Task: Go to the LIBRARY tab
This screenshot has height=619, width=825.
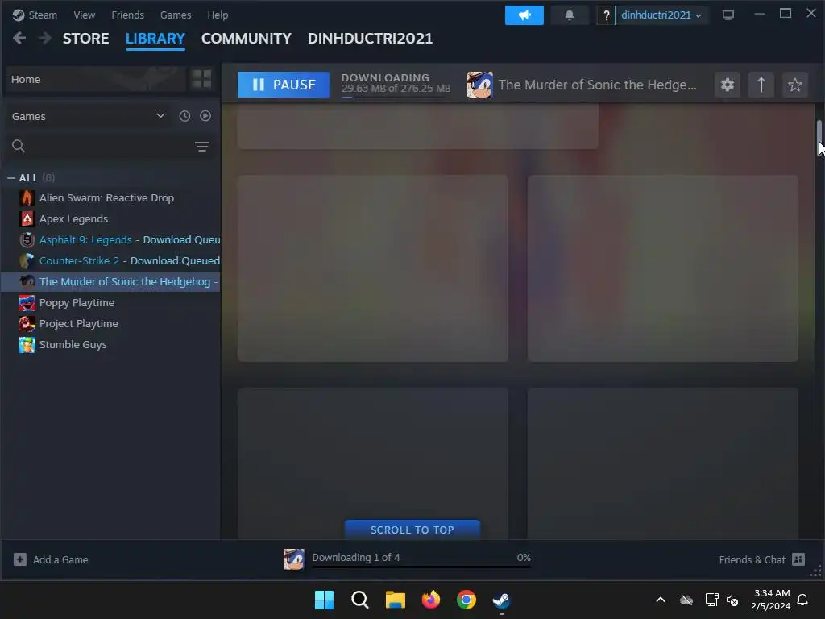Action: 155,39
